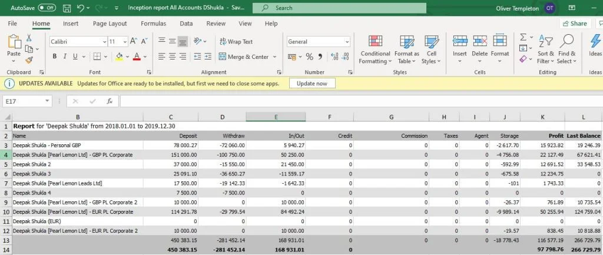Image resolution: width=603 pixels, height=255 pixels.
Task: Expand the Name Box dropdown arrow
Action: tap(47, 101)
